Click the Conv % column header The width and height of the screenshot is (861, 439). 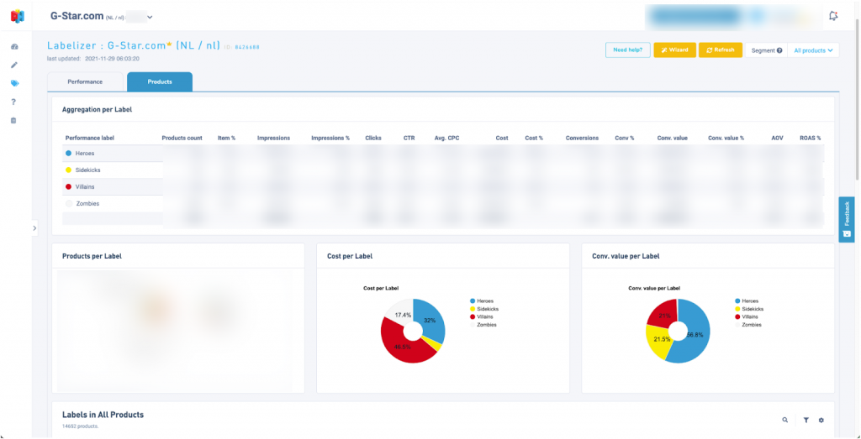625,138
